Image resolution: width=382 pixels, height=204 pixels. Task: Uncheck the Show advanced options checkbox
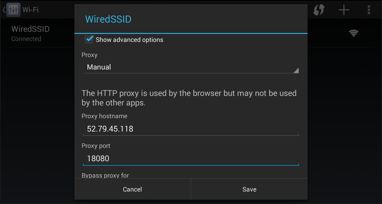[x=89, y=39]
